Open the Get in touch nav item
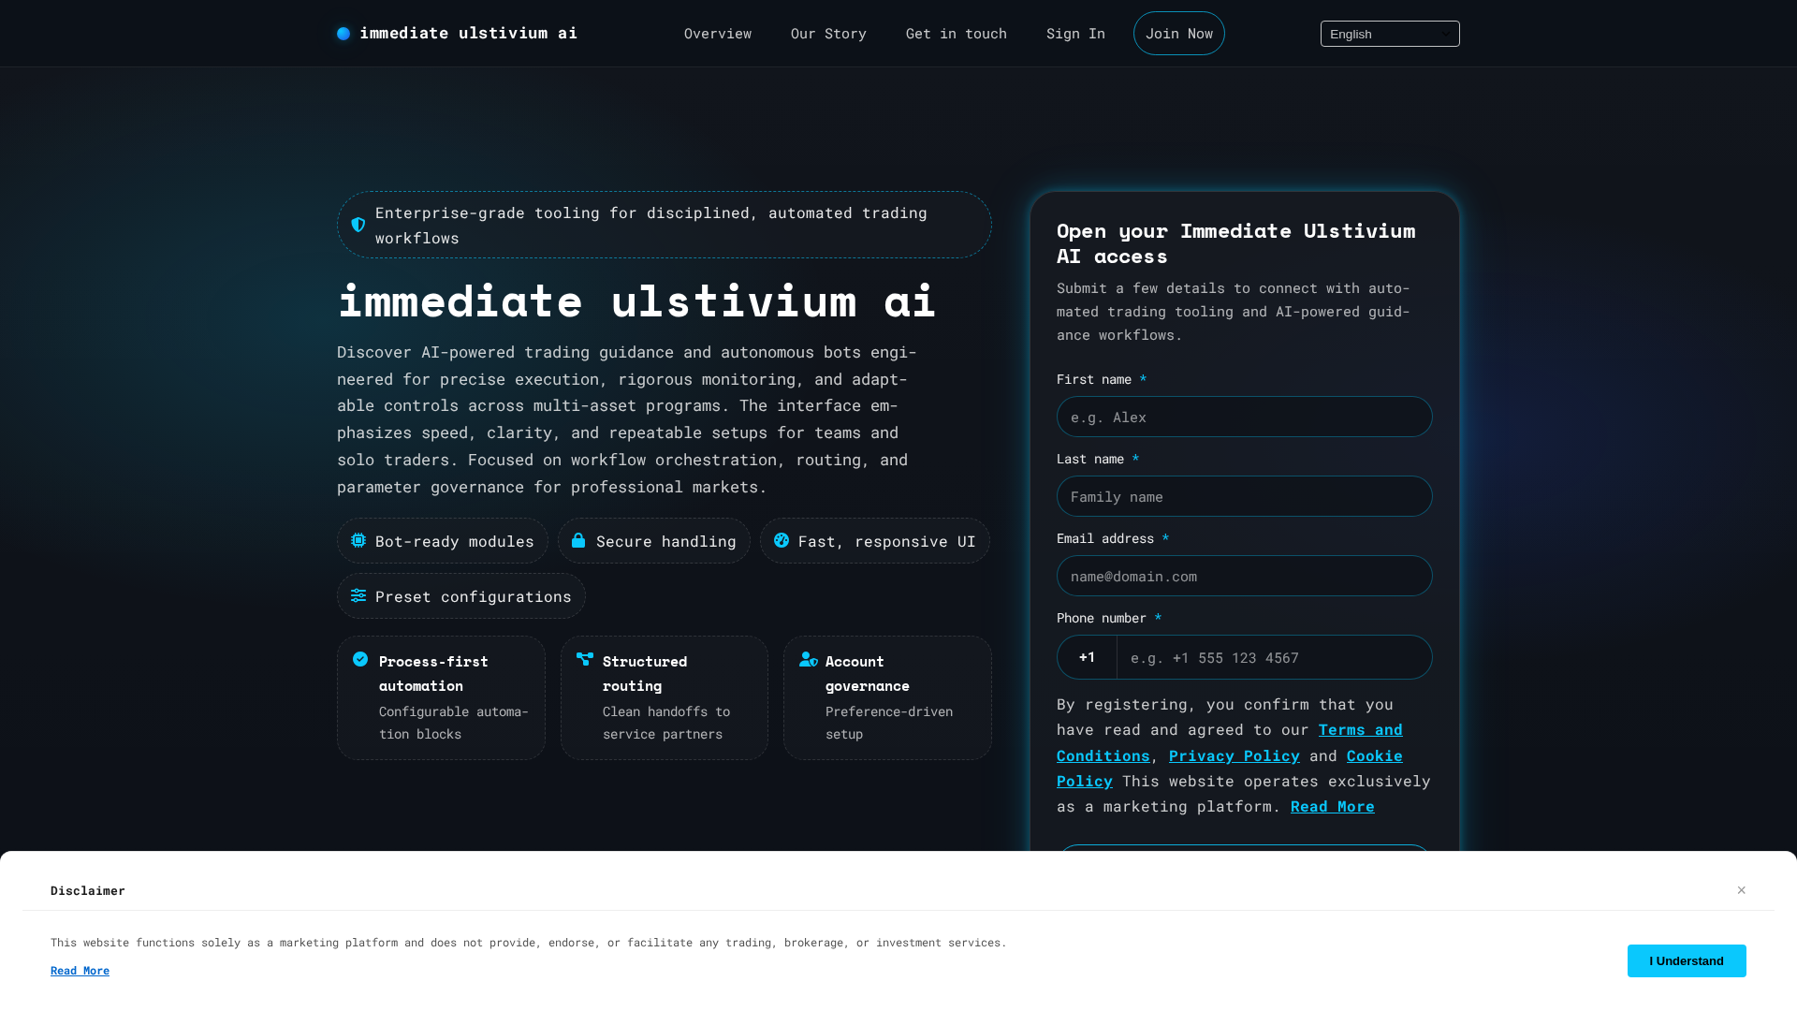 (x=957, y=34)
